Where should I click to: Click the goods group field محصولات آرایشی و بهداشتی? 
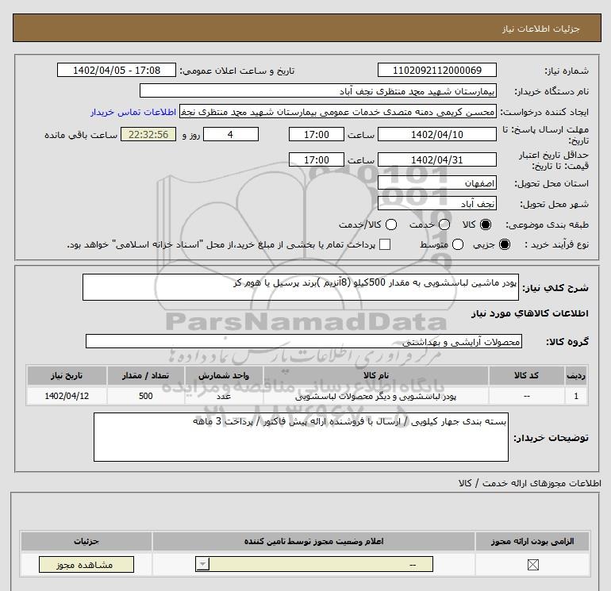tap(304, 341)
